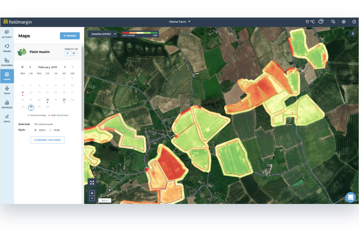Click the Import button
The image size is (359, 239).
pos(70,36)
